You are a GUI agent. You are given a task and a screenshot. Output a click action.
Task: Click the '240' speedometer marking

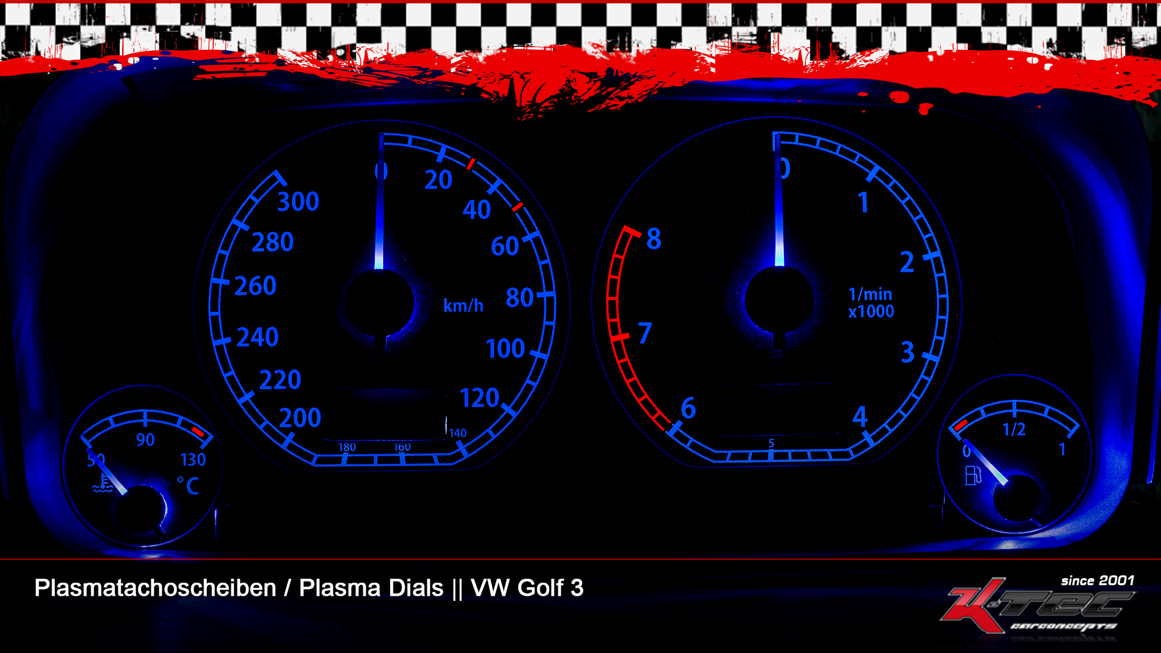pyautogui.click(x=258, y=337)
